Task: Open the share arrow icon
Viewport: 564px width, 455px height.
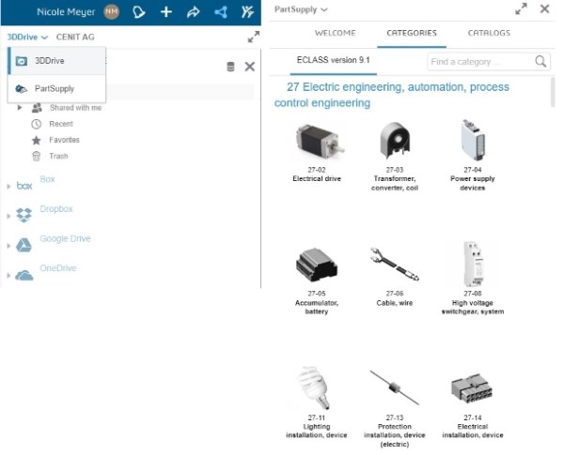Action: (x=193, y=12)
